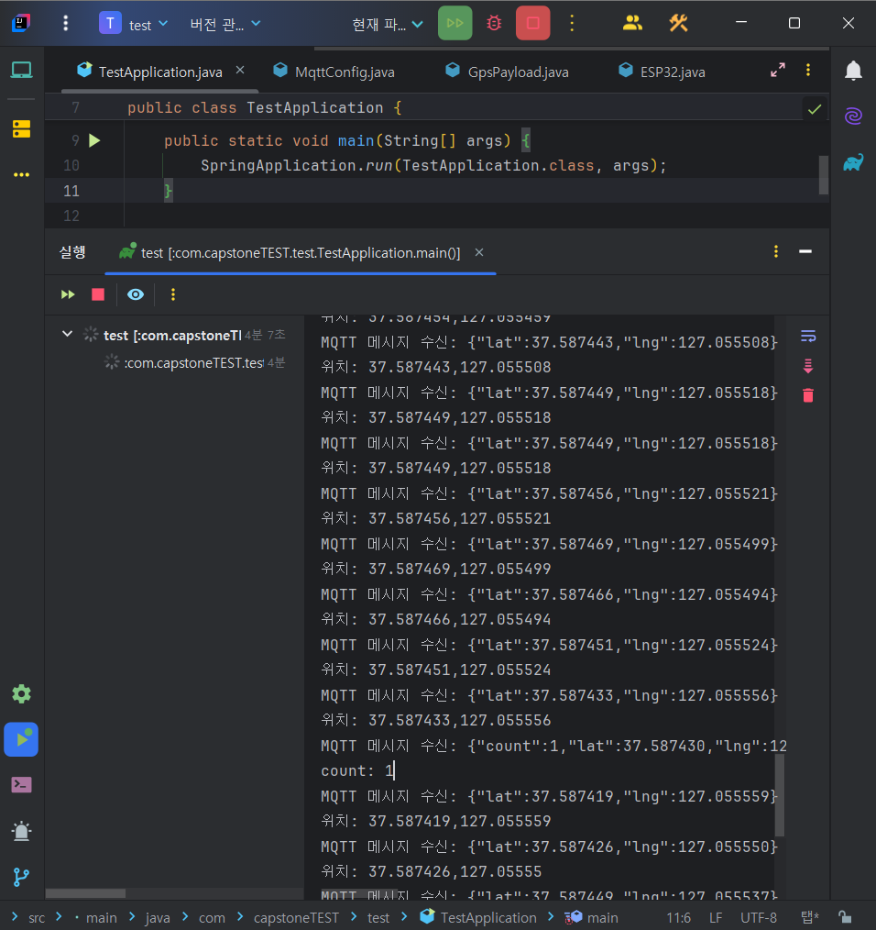Click the src breadcrumb
Image resolution: width=876 pixels, height=930 pixels.
[37, 917]
